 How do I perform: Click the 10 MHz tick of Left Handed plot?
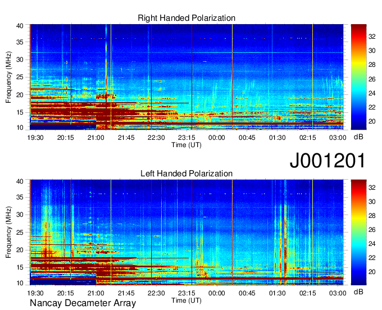coord(20,283)
